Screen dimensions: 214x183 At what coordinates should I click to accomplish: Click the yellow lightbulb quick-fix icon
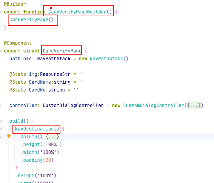click(9, 137)
